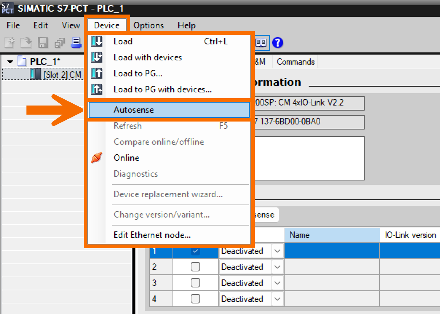The width and height of the screenshot is (440, 314).
Task: Click the IO-Link version column header
Action: coord(410,235)
